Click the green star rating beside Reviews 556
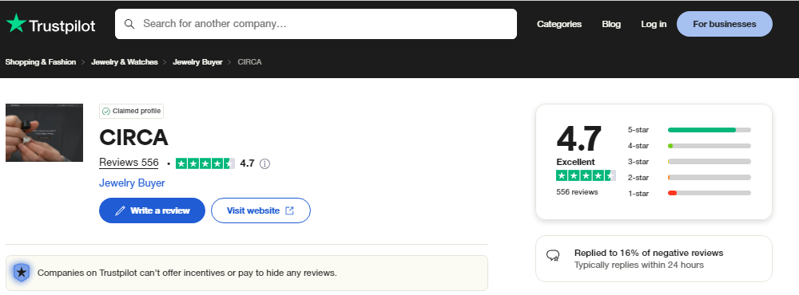Viewport: 799px width, 295px height. pos(205,163)
